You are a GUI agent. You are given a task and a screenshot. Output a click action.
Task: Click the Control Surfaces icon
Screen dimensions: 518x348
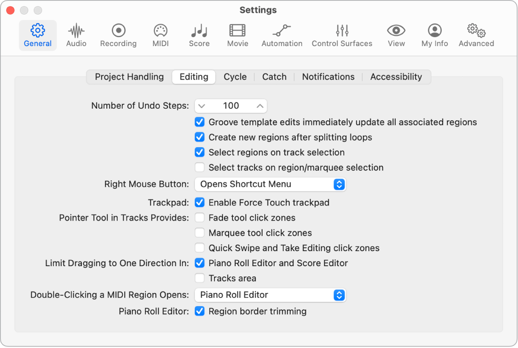pyautogui.click(x=342, y=35)
